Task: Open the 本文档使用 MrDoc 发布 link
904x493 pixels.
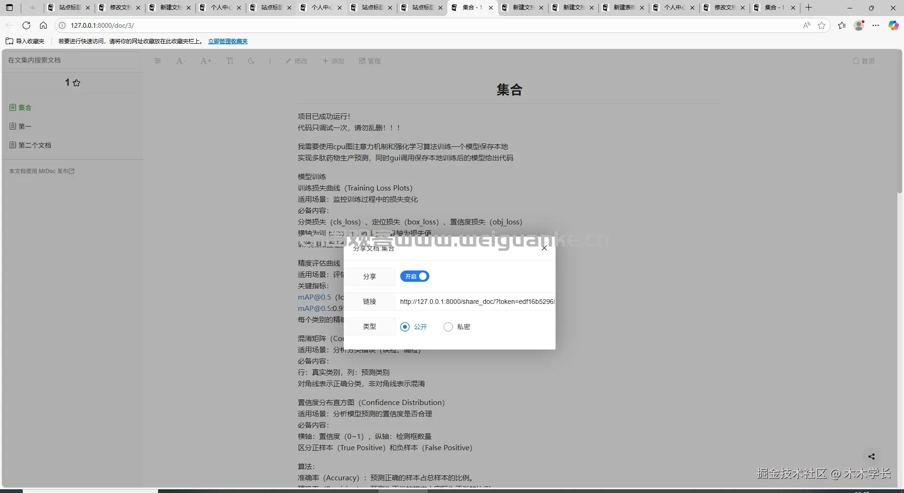Action: point(42,171)
